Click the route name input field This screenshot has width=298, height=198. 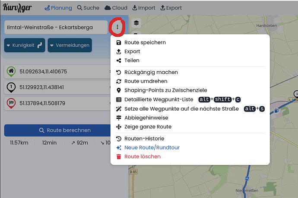(x=56, y=27)
